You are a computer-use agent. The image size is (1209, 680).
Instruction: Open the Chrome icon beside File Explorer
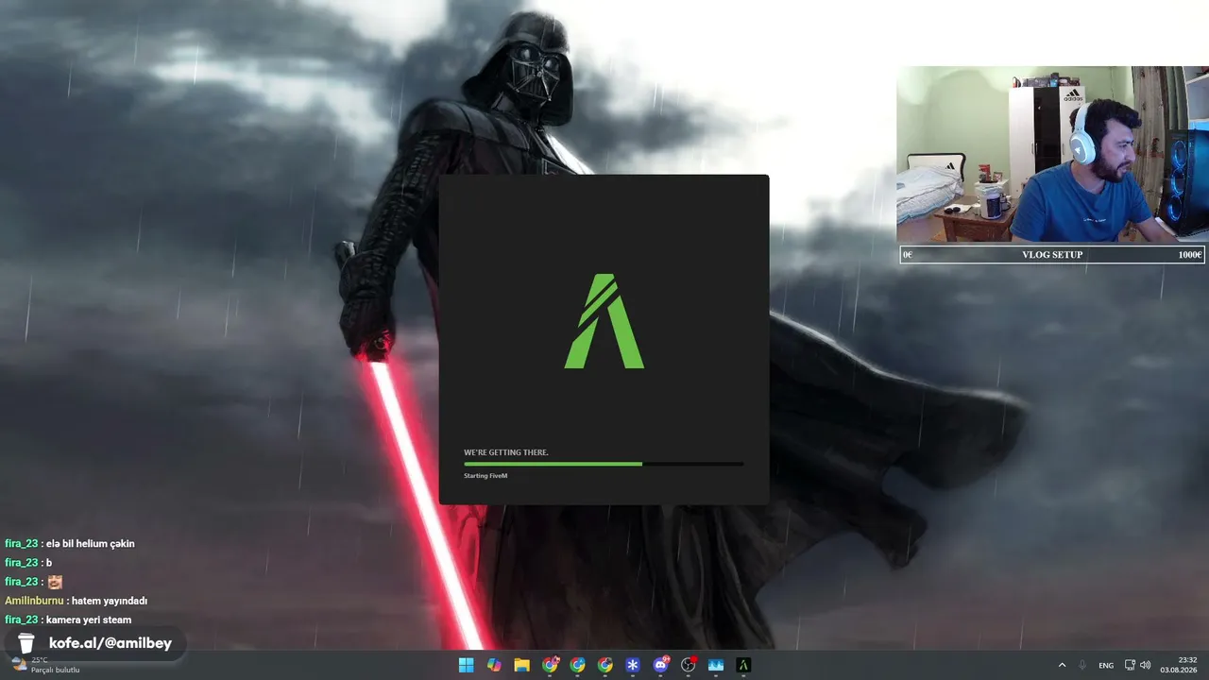click(550, 665)
